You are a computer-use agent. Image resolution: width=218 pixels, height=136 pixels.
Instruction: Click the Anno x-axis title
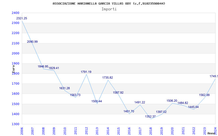click(211, 133)
